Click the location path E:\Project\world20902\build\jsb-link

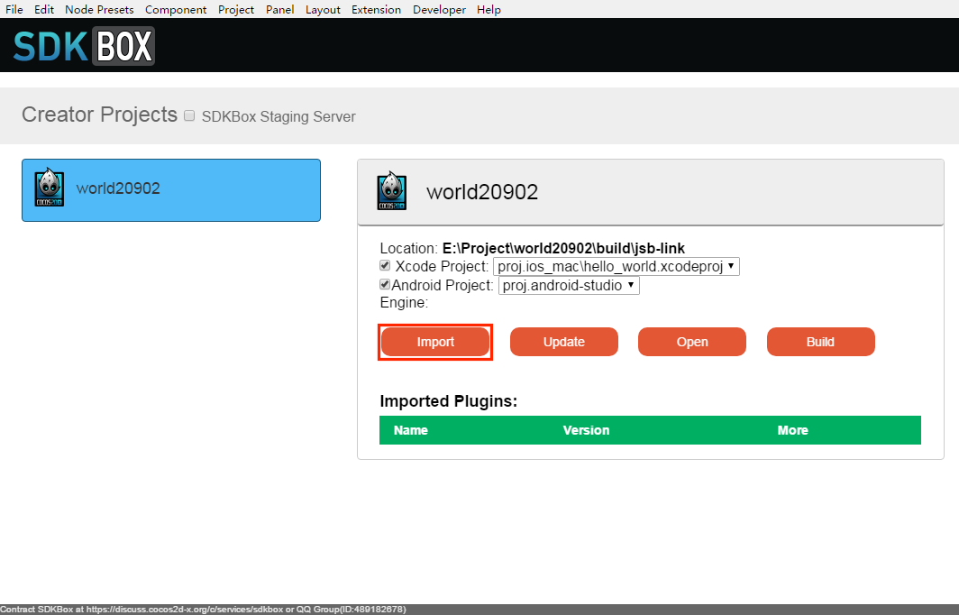563,248
